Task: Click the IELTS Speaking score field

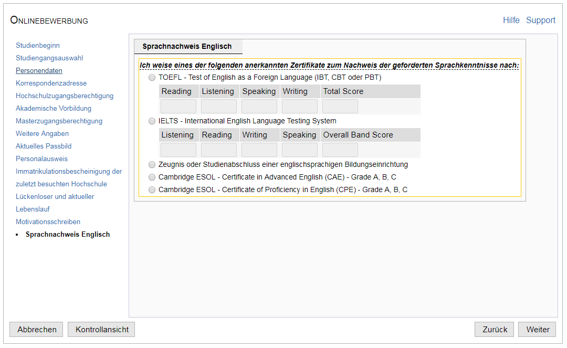Action: pyautogui.click(x=300, y=150)
